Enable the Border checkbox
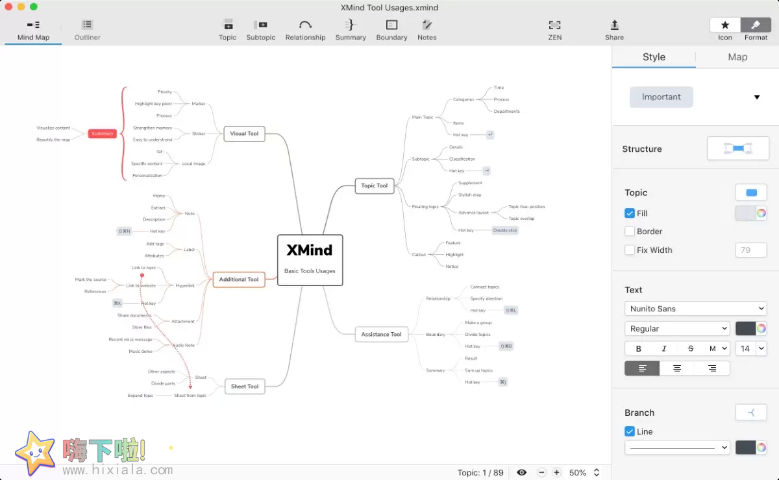 click(630, 232)
